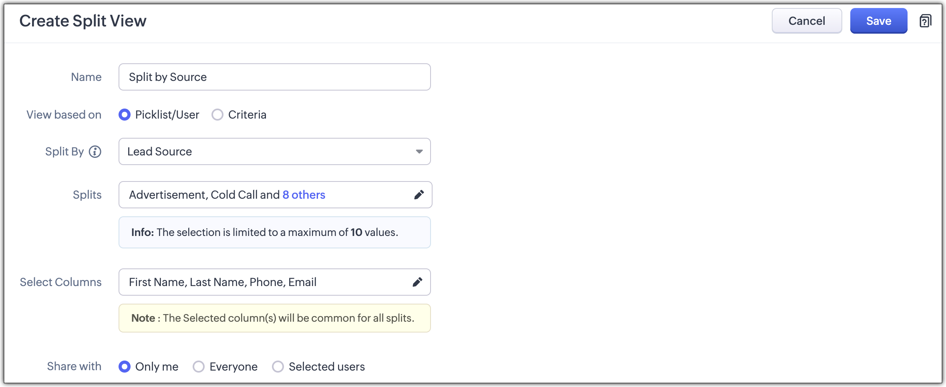Save the split view
The image size is (946, 387).
coord(878,21)
